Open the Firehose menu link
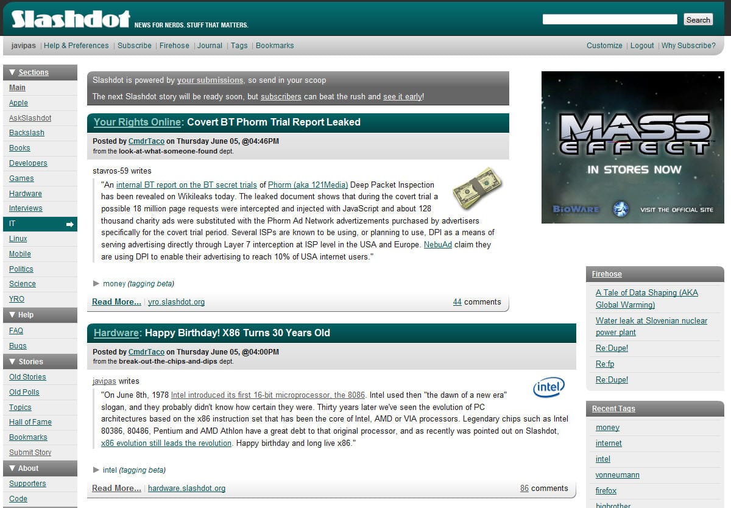 coord(174,46)
